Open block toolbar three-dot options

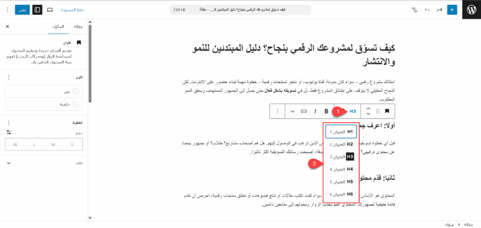(x=277, y=111)
